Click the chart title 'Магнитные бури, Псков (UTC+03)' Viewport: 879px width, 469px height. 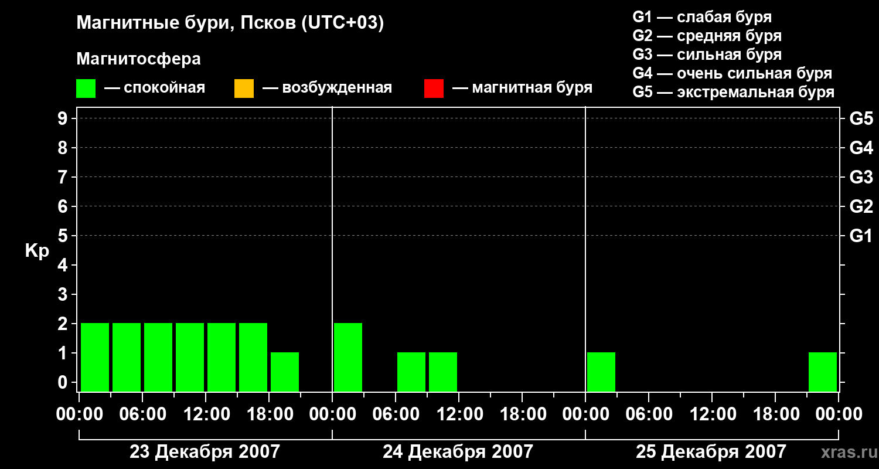[230, 23]
